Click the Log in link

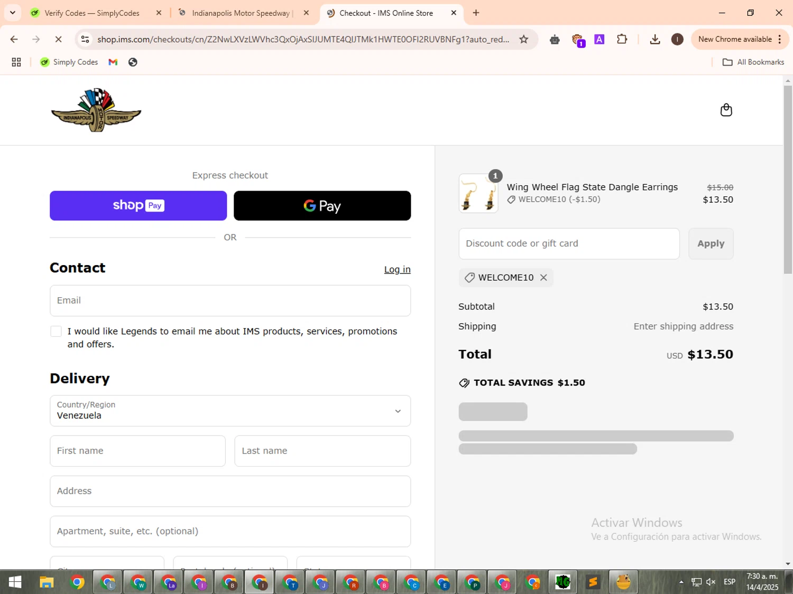(397, 269)
